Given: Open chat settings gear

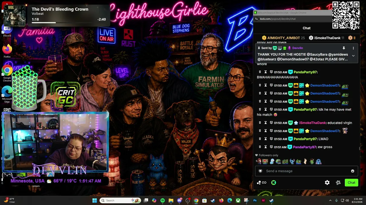Looking at the screenshot, I should [x=327, y=183].
